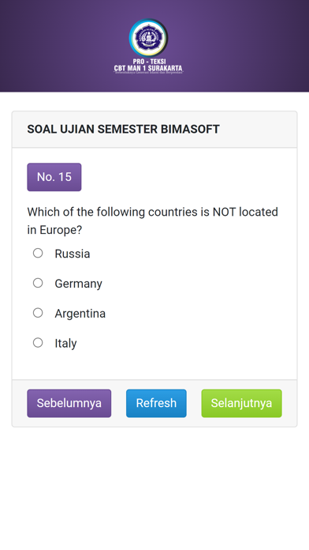
Task: Go back with the Sebelumnya button
Action: pyautogui.click(x=69, y=403)
